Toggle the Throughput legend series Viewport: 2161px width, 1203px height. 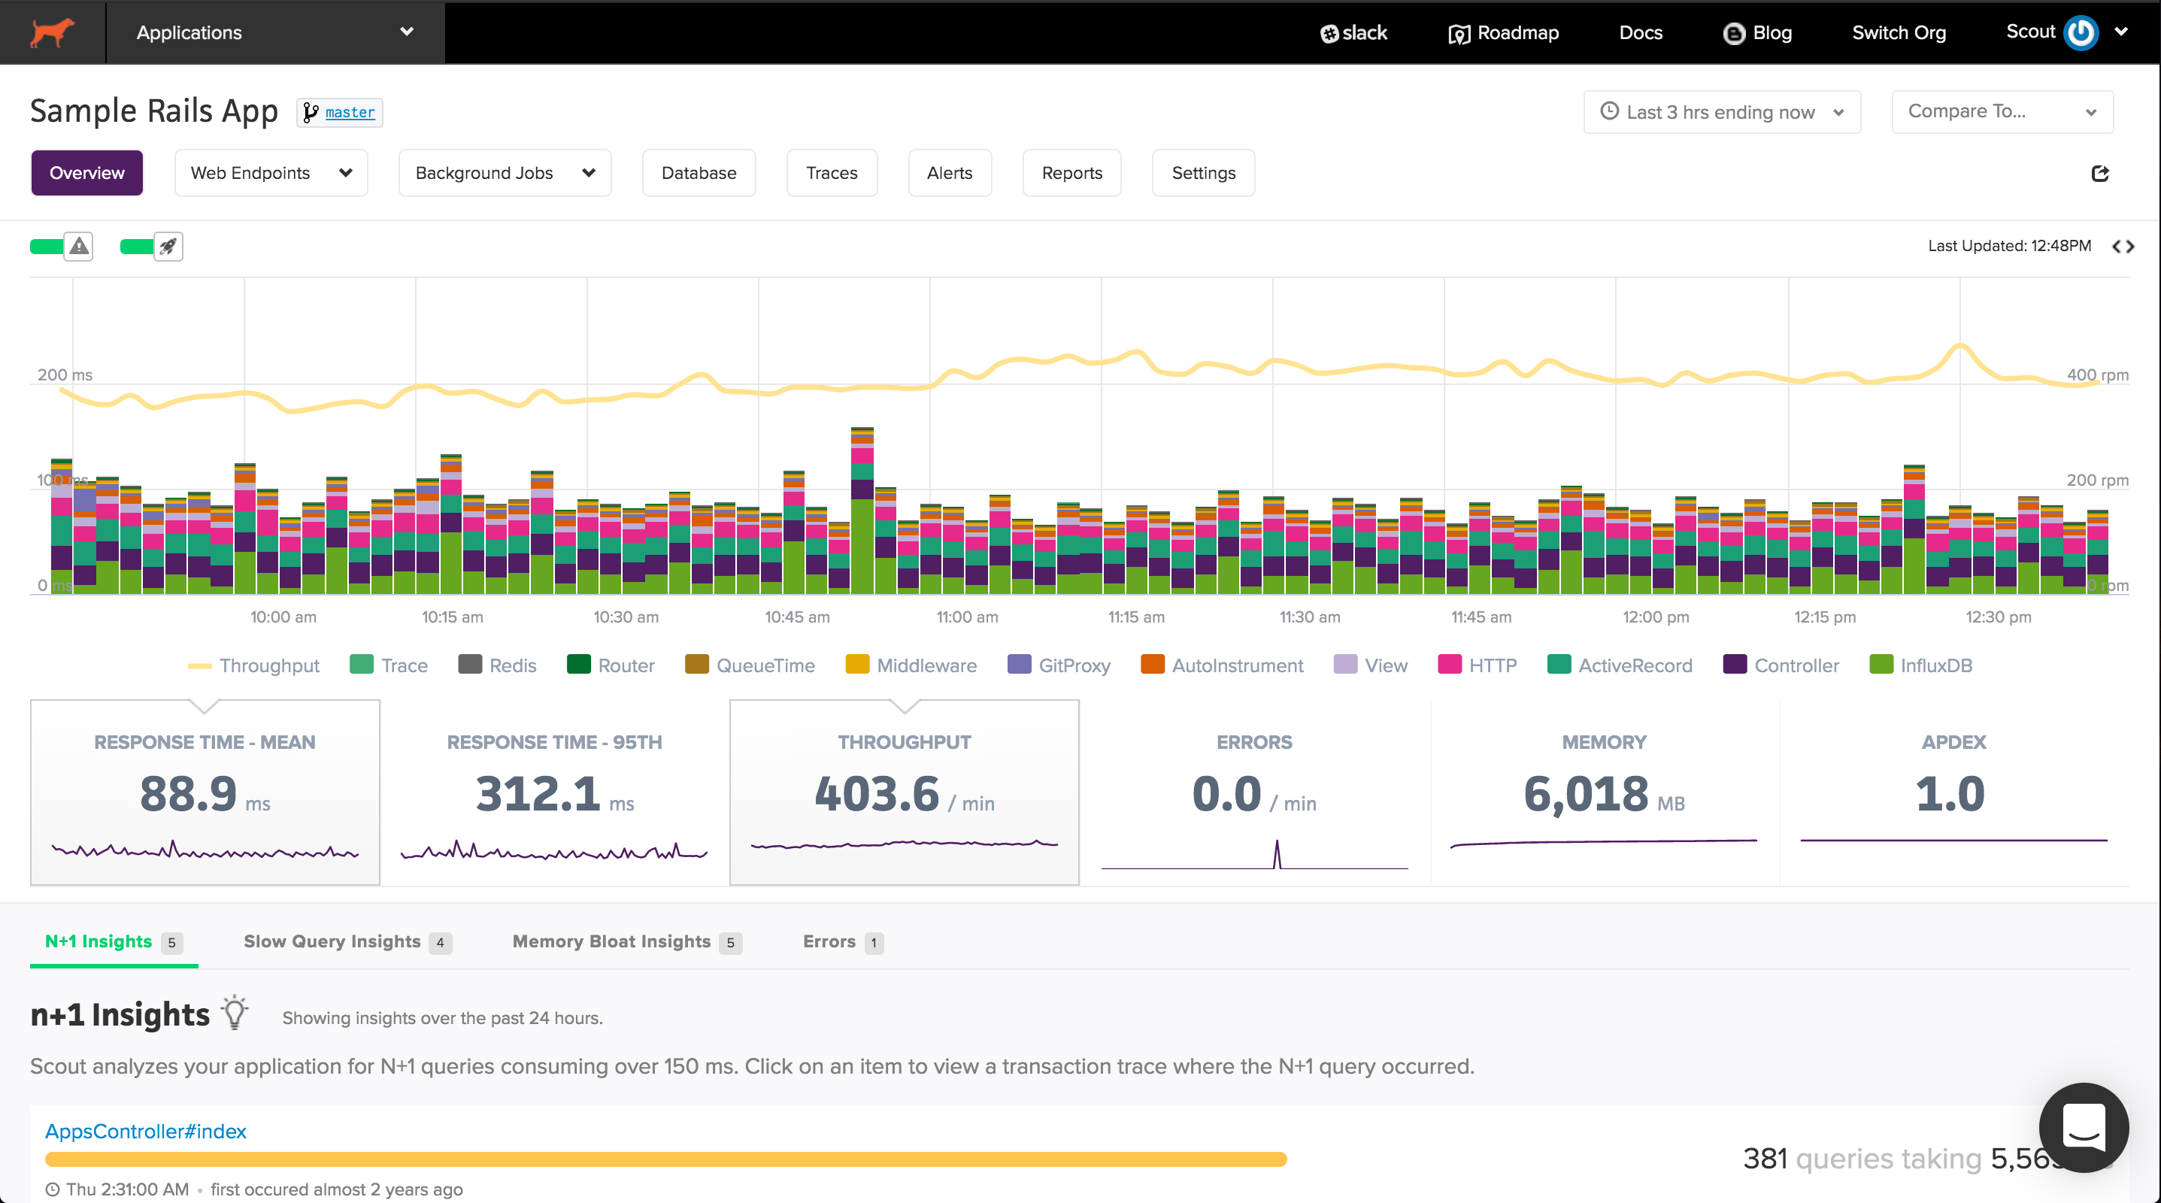click(x=253, y=665)
